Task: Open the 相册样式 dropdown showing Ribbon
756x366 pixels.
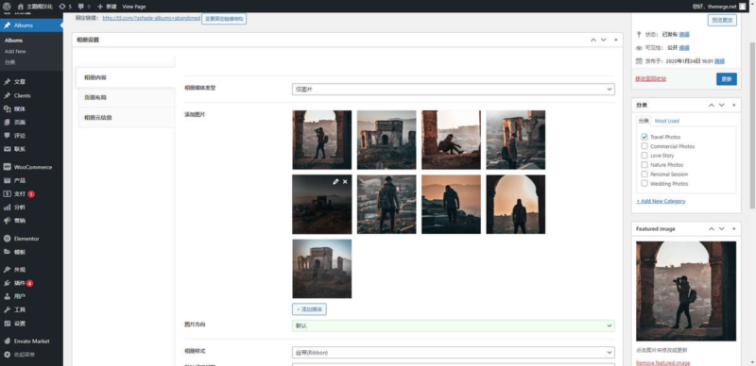Action: coord(454,353)
